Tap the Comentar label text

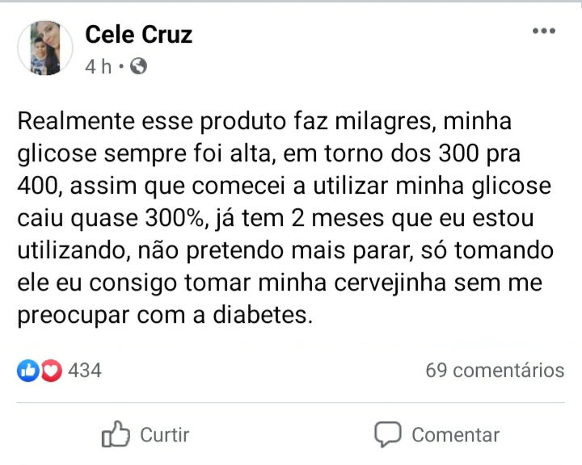pyautogui.click(x=455, y=434)
